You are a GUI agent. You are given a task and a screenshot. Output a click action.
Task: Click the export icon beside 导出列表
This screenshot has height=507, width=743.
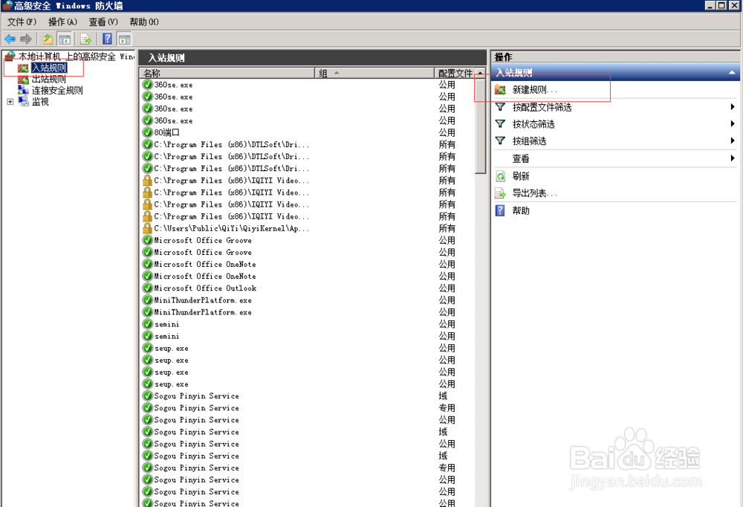500,193
